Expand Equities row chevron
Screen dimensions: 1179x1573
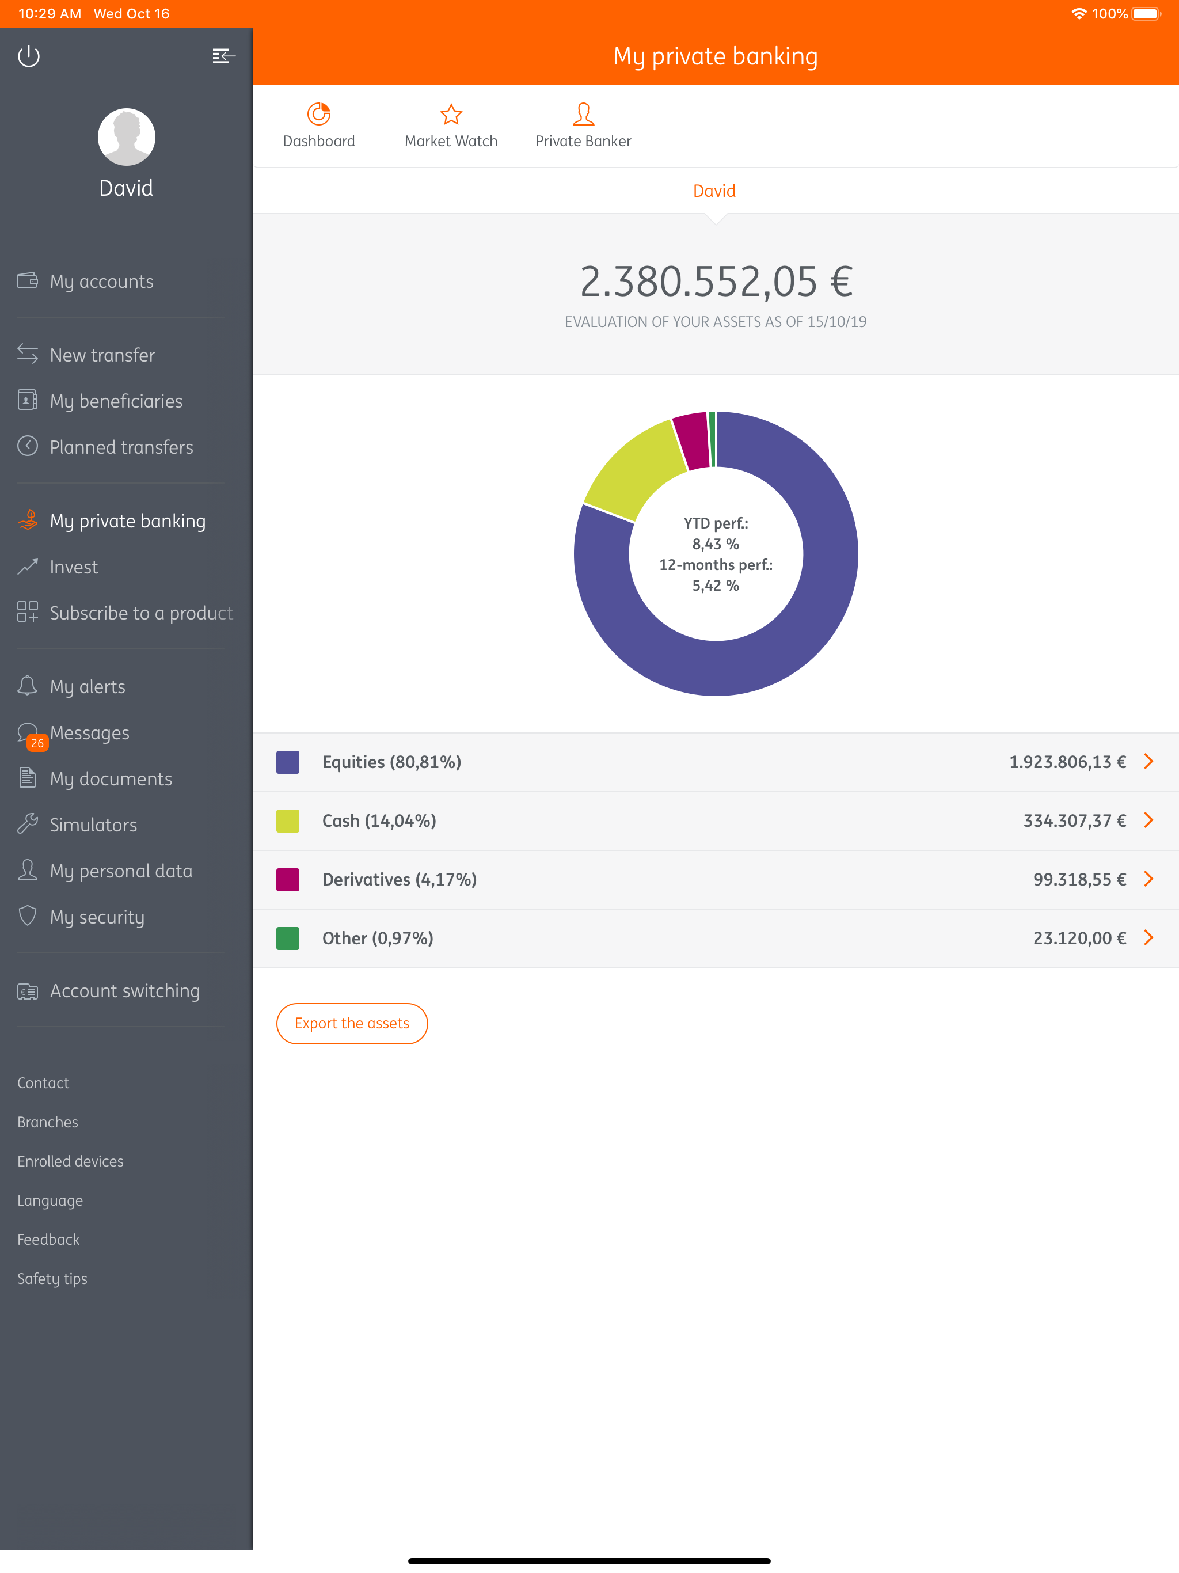1148,762
